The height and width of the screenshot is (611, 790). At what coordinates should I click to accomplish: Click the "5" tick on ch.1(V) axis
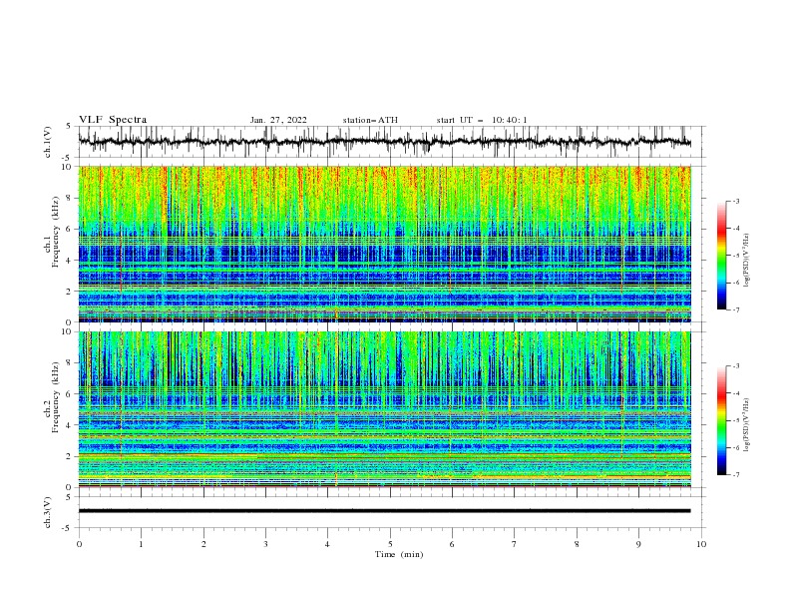pyautogui.click(x=69, y=127)
